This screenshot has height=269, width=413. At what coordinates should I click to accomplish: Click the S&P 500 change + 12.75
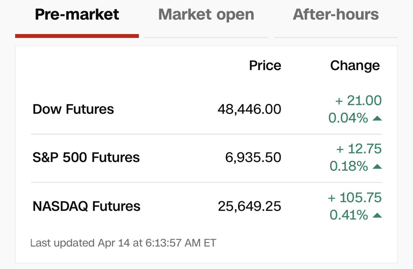tap(359, 149)
